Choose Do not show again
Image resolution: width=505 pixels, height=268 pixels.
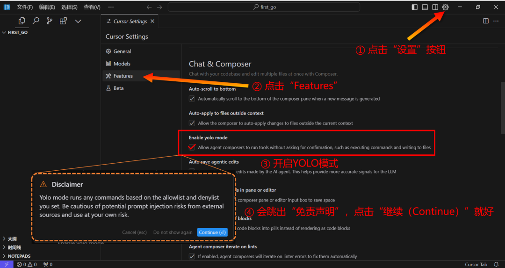[173, 232]
